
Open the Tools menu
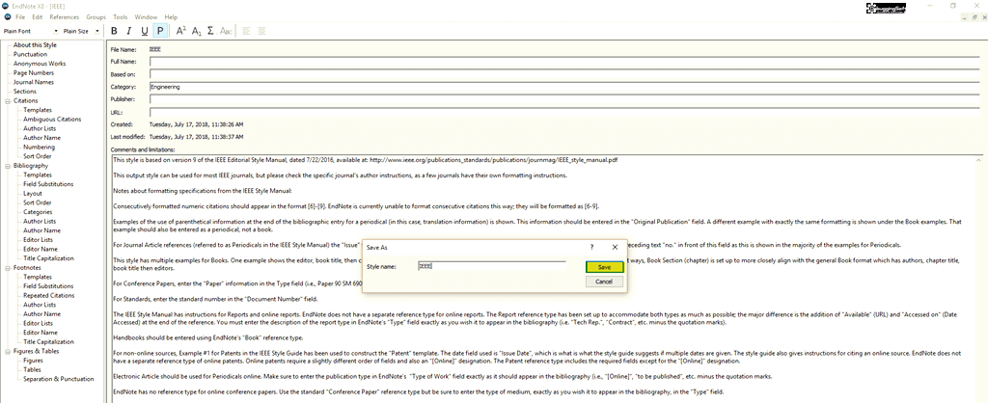(120, 17)
